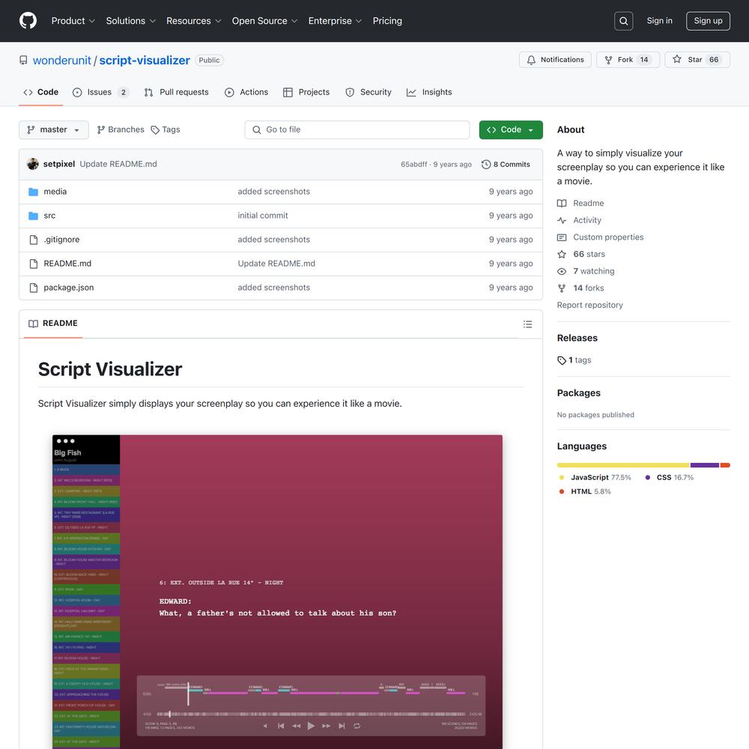
Task: Click the src folder icon
Action: click(x=34, y=216)
